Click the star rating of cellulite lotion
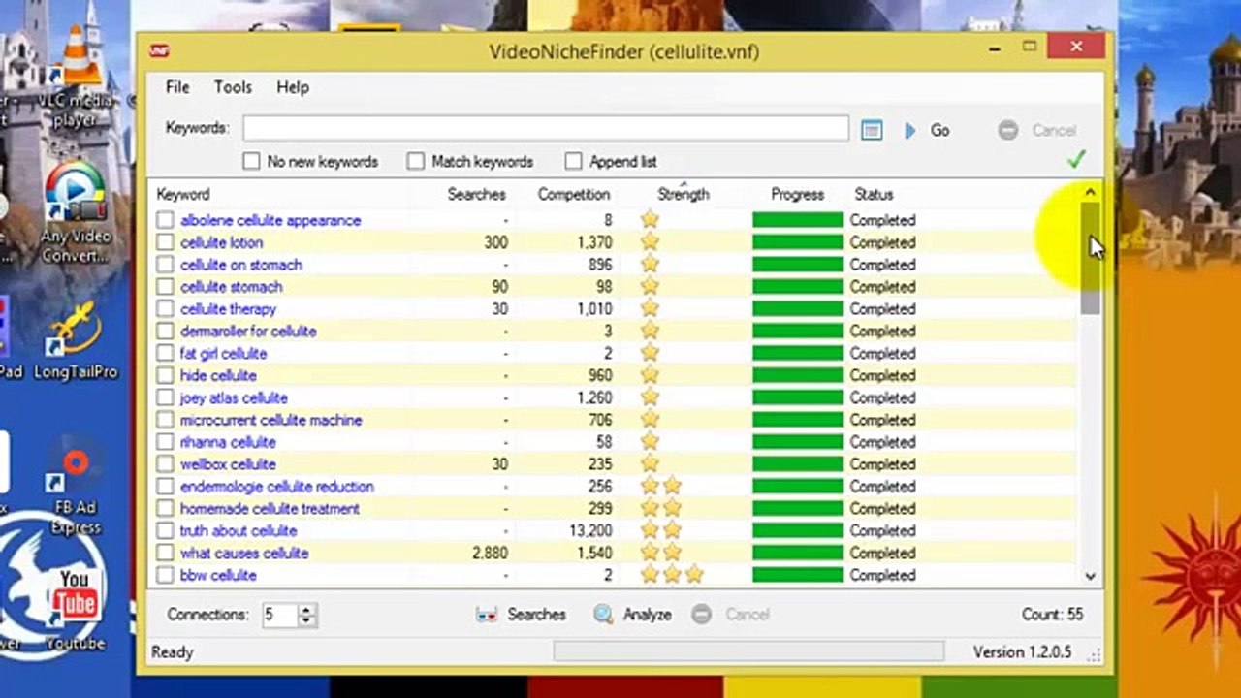 (650, 242)
